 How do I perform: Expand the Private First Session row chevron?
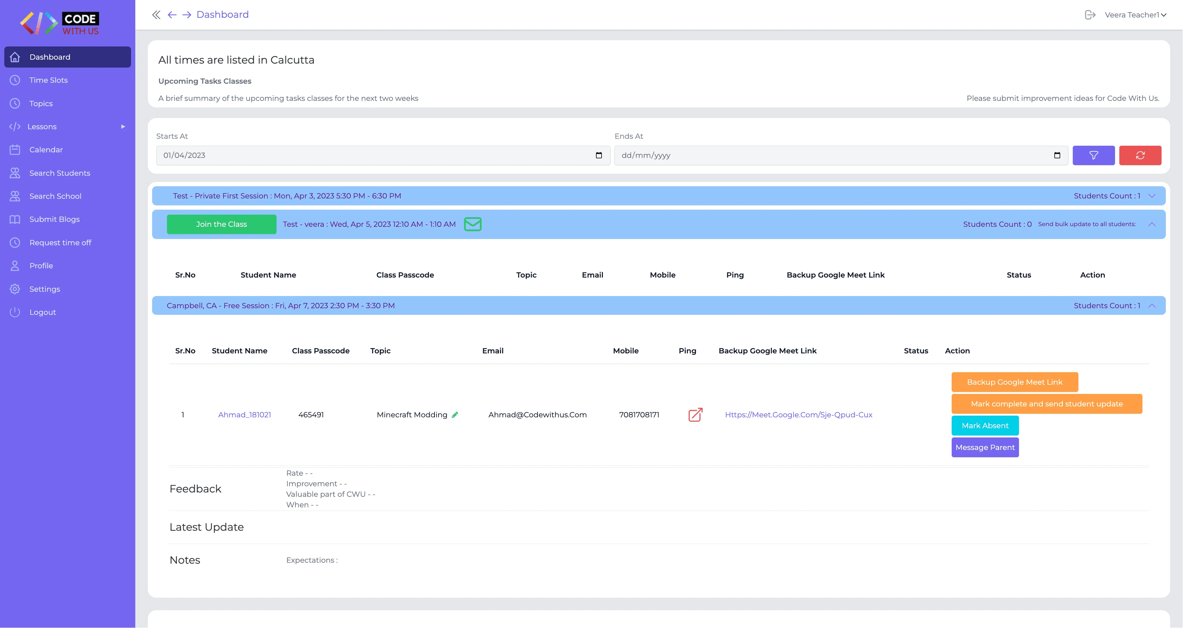pos(1151,196)
